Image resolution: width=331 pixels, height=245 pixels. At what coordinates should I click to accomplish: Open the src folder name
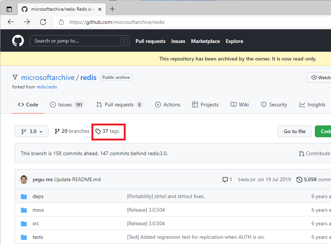(x=36, y=223)
